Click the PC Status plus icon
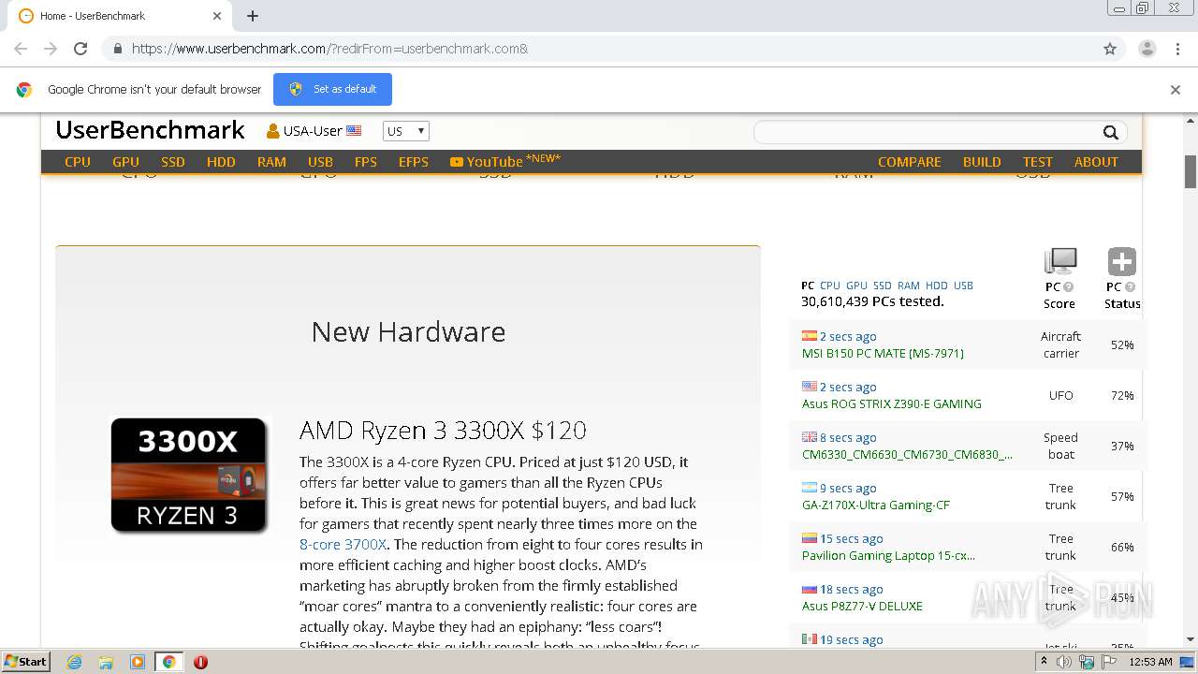The width and height of the screenshot is (1198, 674). pos(1121,261)
